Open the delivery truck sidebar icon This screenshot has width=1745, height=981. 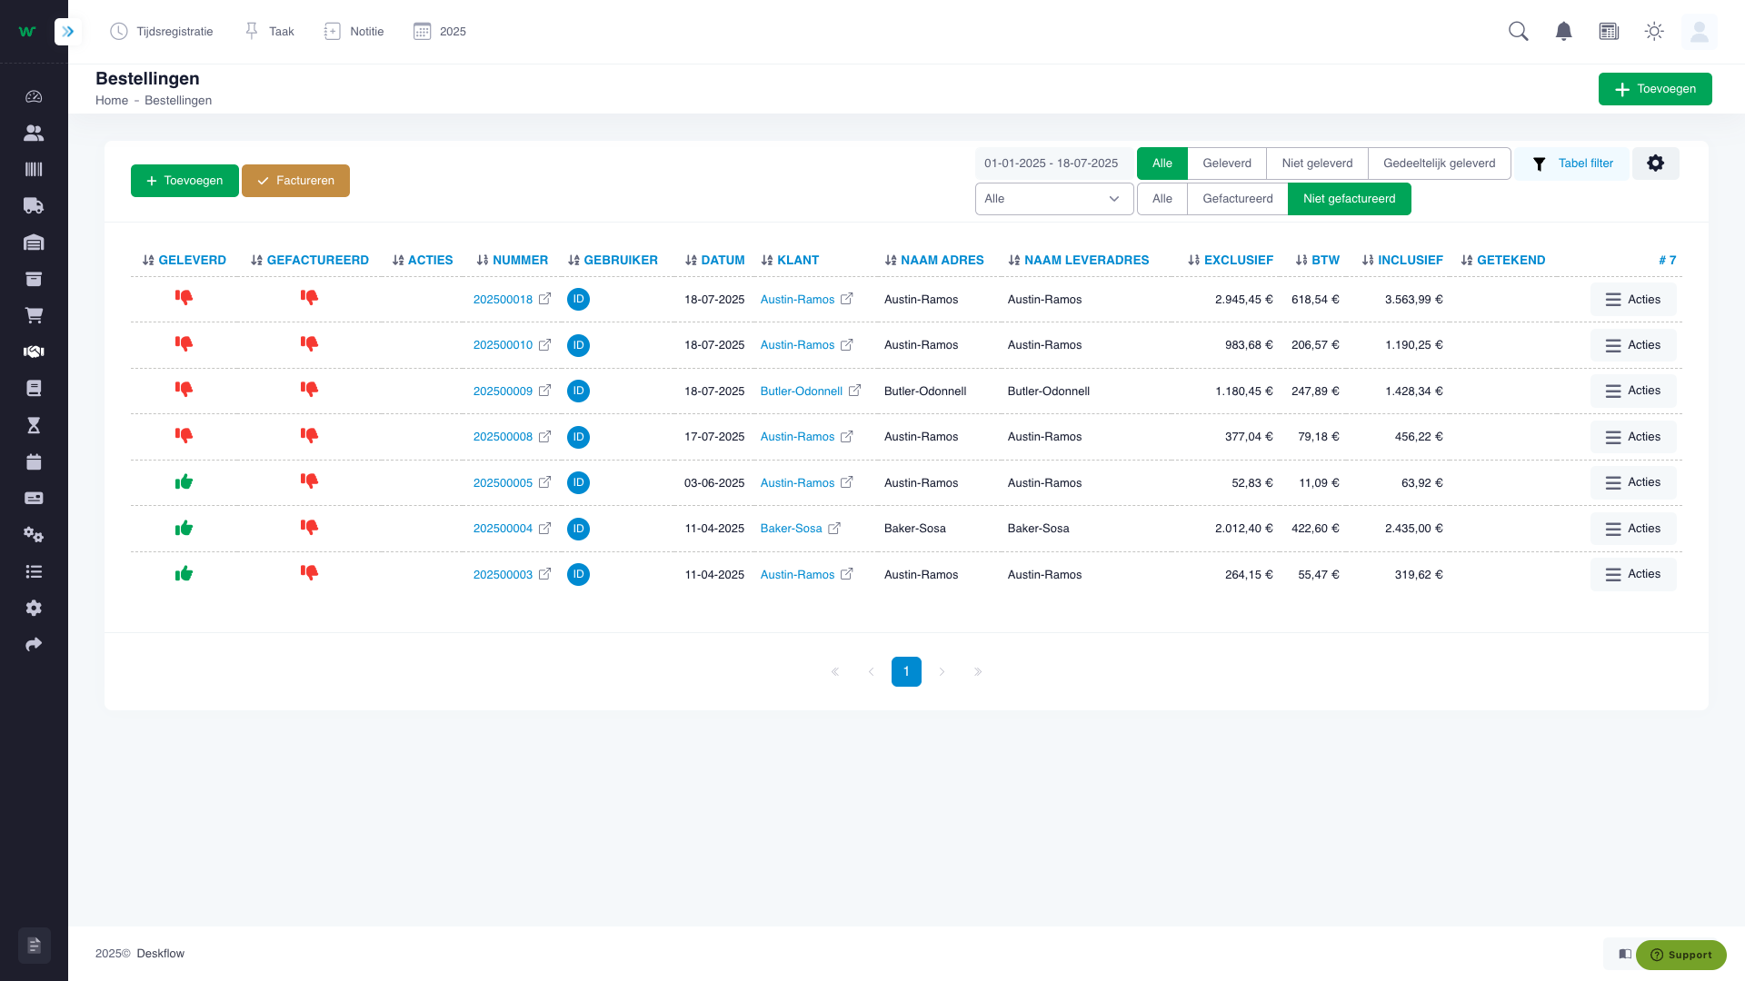[x=34, y=206]
